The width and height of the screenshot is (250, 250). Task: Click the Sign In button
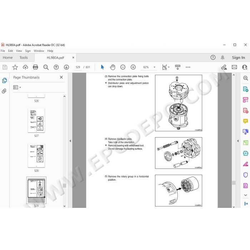click(238, 57)
